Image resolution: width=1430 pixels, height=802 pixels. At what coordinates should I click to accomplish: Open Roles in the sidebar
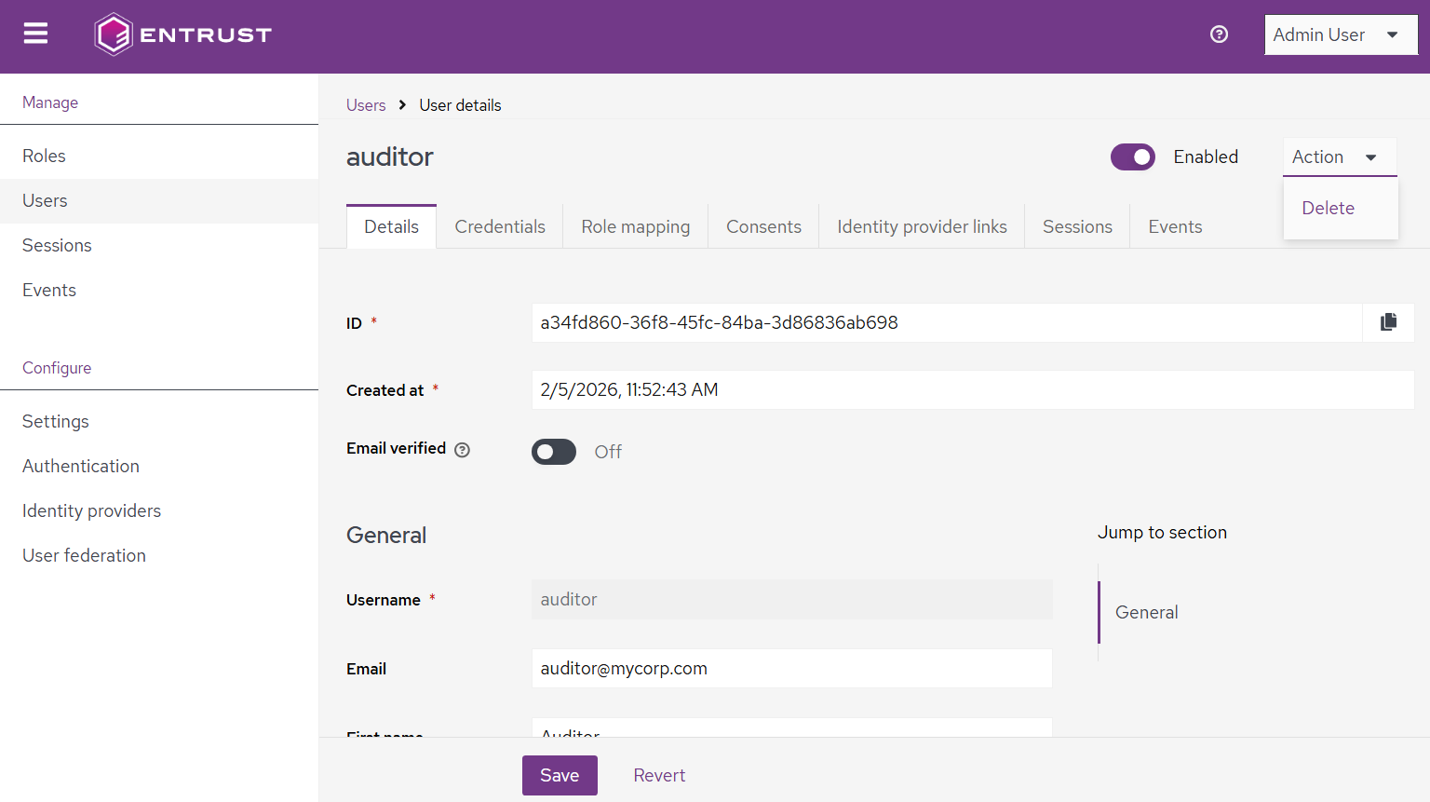click(x=45, y=156)
